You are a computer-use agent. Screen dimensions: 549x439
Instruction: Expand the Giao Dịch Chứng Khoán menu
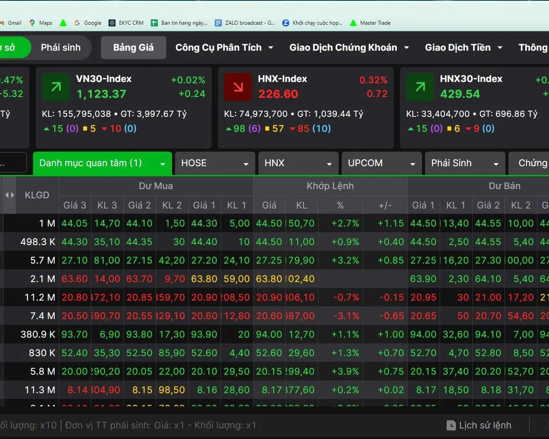coord(349,48)
